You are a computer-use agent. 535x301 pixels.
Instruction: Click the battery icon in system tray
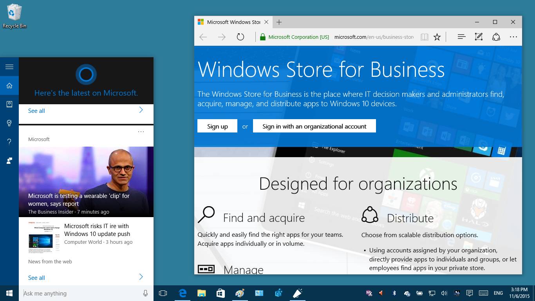(419, 293)
